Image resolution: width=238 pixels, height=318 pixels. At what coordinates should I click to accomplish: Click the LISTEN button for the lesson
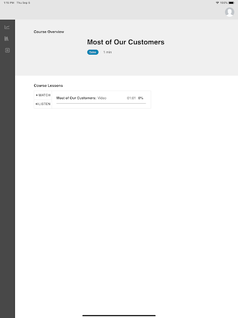[x=43, y=104]
